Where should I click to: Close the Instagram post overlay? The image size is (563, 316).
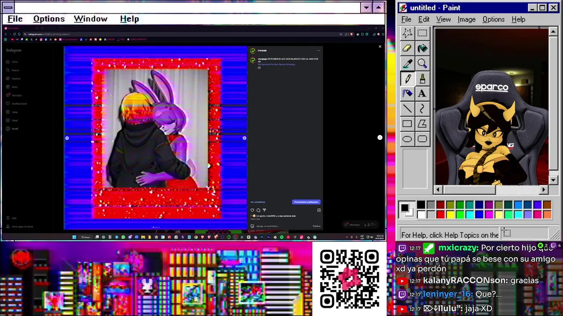pos(380,47)
